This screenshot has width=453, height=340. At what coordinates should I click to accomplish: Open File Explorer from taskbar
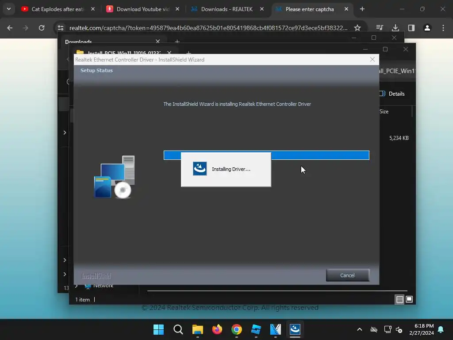point(198,329)
